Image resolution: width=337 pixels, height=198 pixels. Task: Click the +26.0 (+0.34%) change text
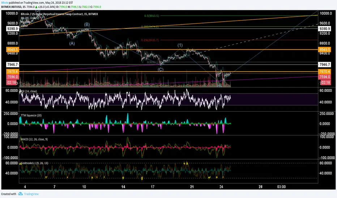(x=47, y=7)
